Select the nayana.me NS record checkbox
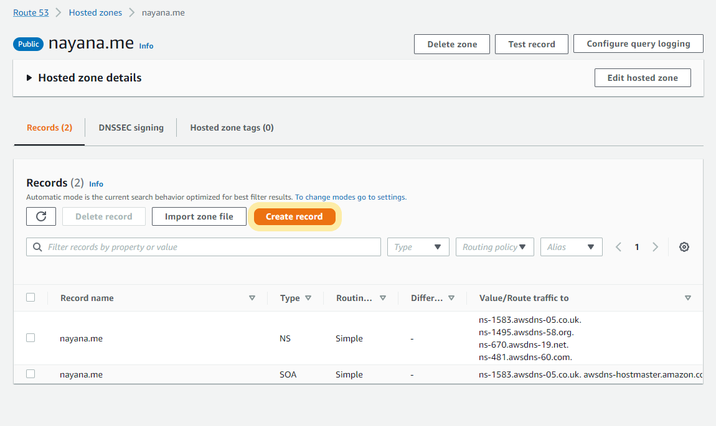716x426 pixels. (x=31, y=338)
